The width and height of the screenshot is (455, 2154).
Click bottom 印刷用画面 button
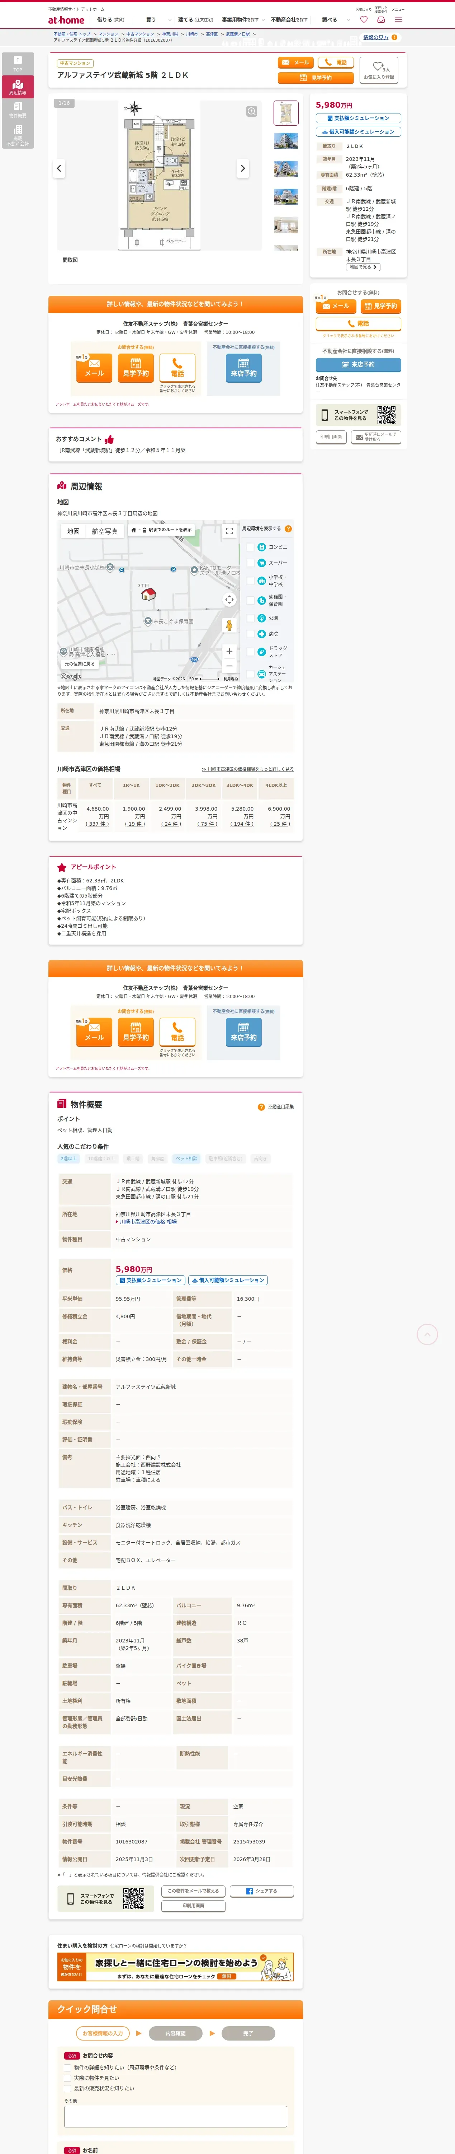pyautogui.click(x=194, y=1906)
